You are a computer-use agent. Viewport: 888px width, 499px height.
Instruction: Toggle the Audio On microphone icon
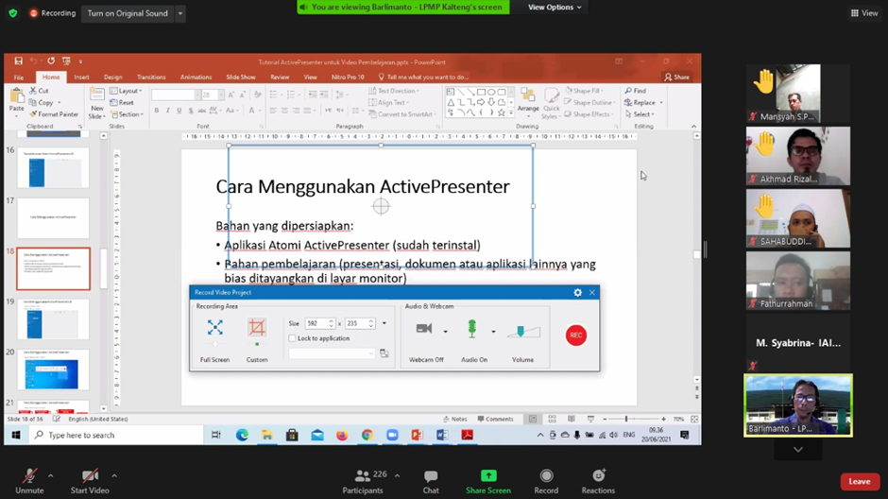(x=471, y=329)
